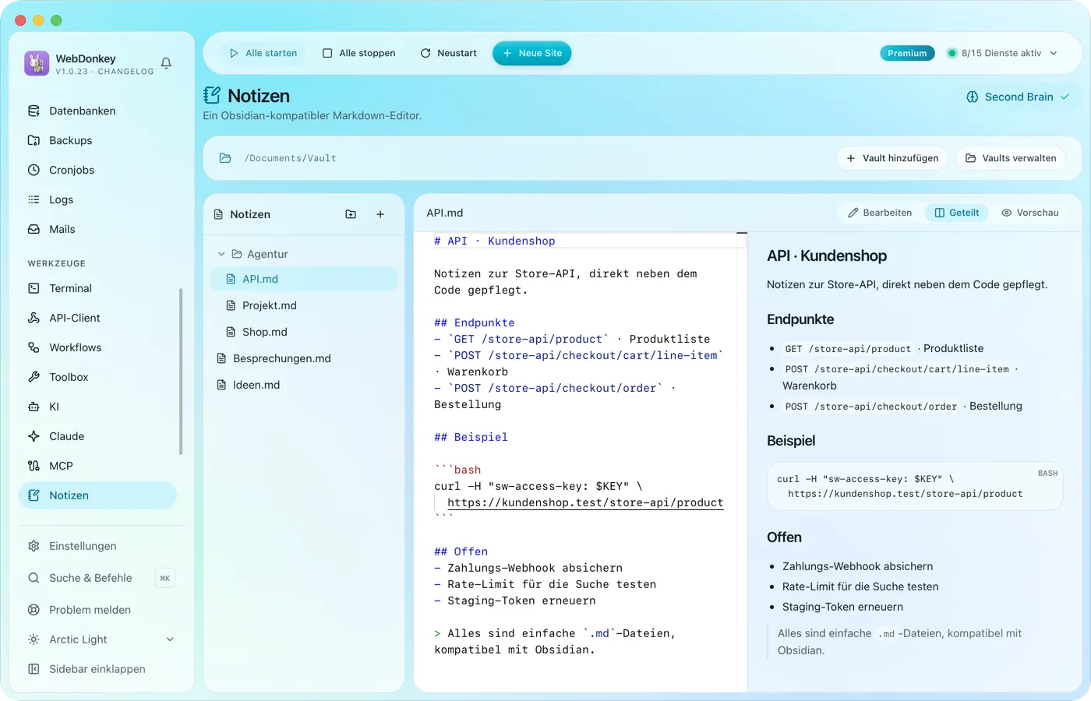Open the Mails section
This screenshot has height=701, width=1091.
[x=97, y=229]
